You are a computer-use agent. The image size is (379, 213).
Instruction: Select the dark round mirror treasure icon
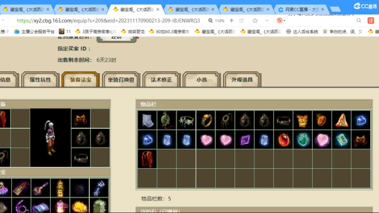click(80, 188)
